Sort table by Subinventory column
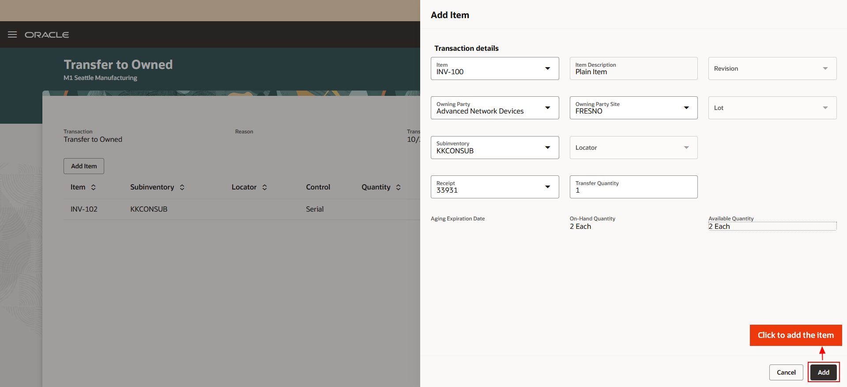 [x=182, y=187]
